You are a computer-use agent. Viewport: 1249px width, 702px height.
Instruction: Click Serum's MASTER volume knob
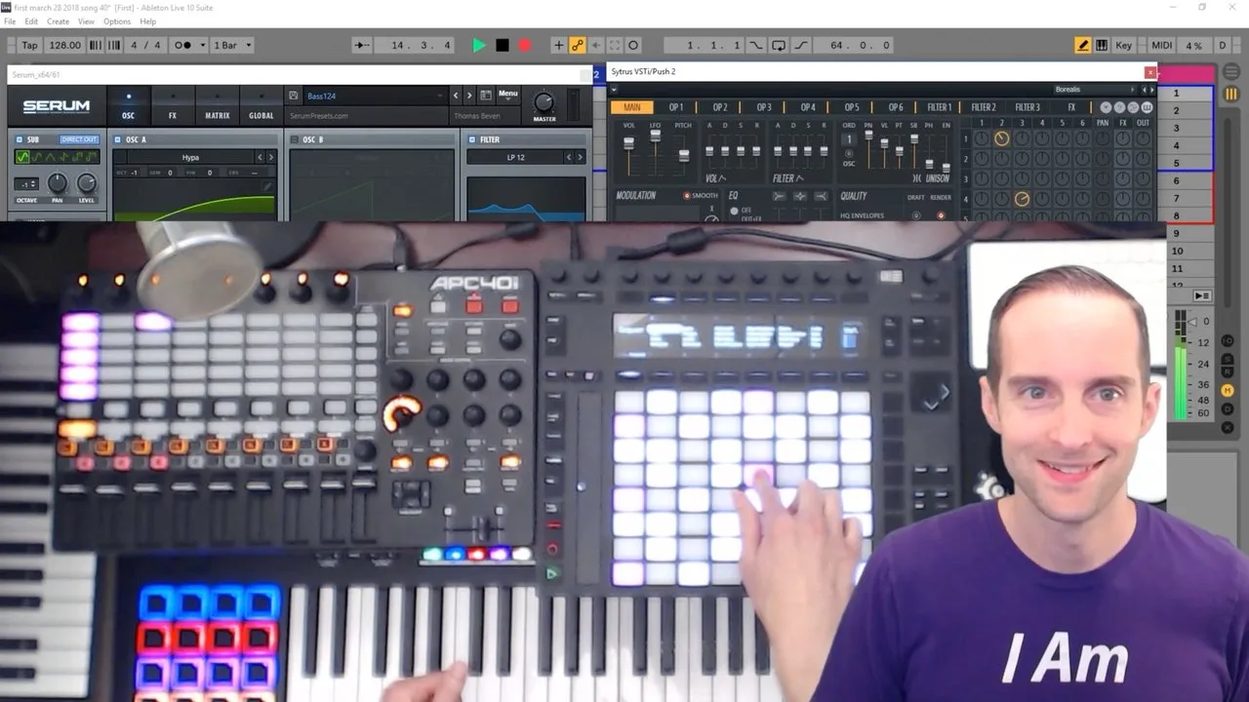(544, 101)
